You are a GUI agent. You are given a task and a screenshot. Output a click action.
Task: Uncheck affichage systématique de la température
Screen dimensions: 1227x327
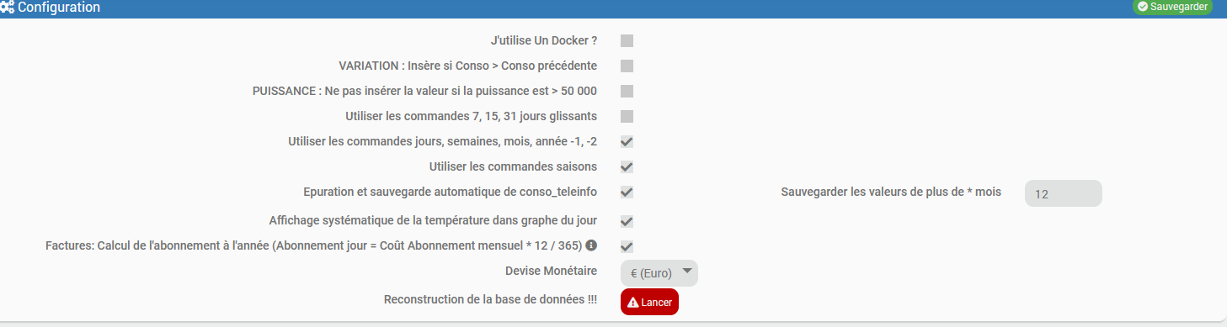click(x=627, y=221)
